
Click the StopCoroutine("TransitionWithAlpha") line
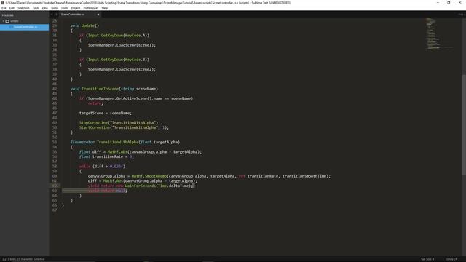click(x=119, y=123)
